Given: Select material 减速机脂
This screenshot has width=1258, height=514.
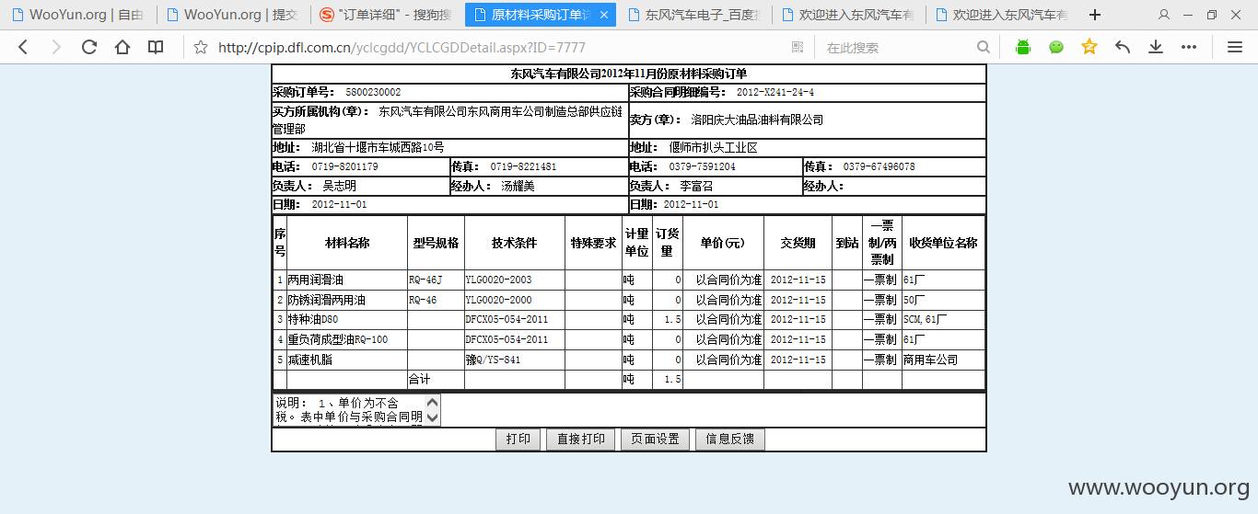Looking at the screenshot, I should (x=309, y=360).
